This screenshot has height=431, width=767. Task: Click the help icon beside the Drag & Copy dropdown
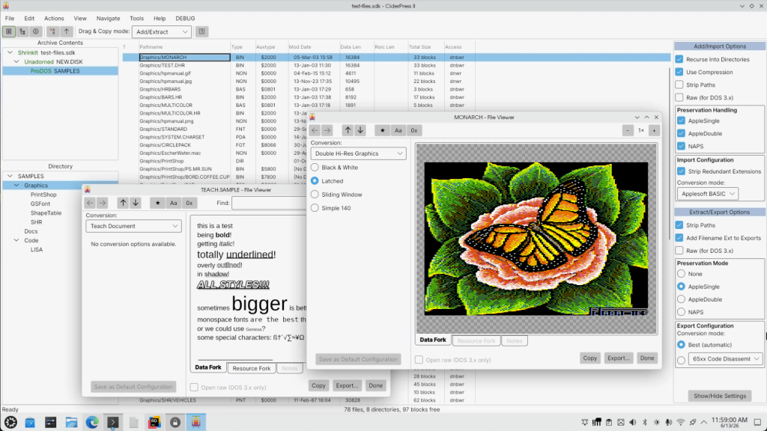pyautogui.click(x=201, y=31)
